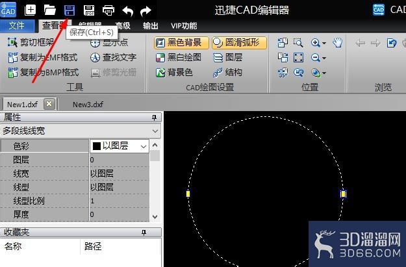Viewport: 406px width, 267px height.
Task: Switch to the 查看器 ribbon tab
Action: click(x=54, y=25)
